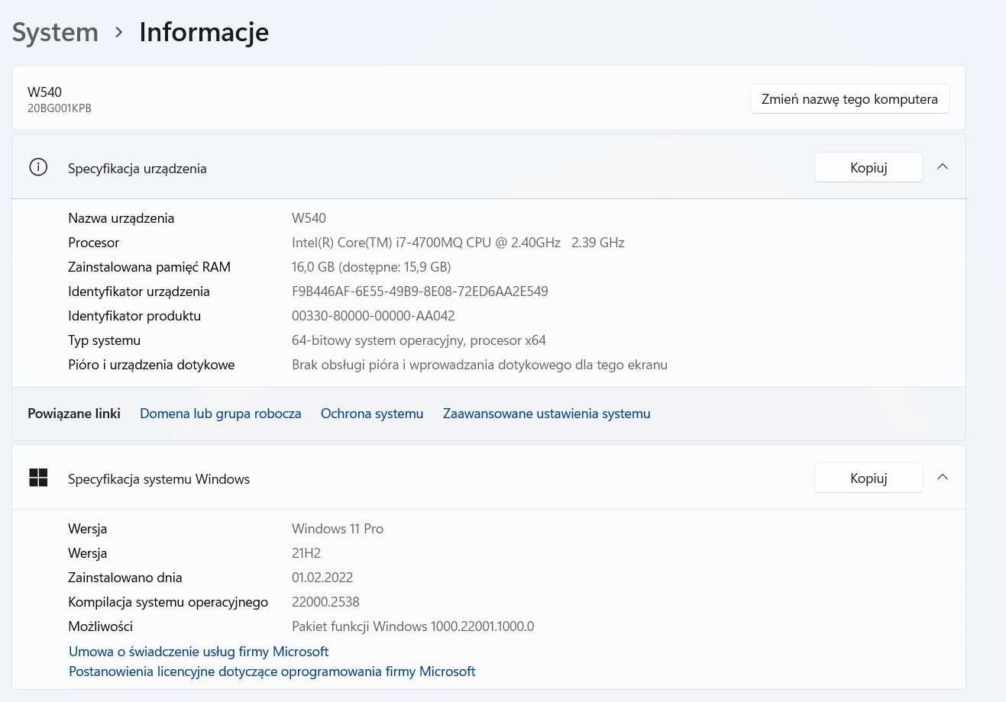Click the Procesor label

pos(94,243)
